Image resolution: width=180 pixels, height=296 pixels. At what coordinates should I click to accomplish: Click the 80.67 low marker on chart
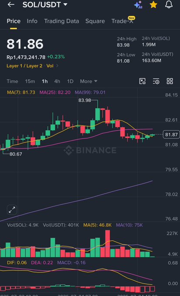[16, 154]
